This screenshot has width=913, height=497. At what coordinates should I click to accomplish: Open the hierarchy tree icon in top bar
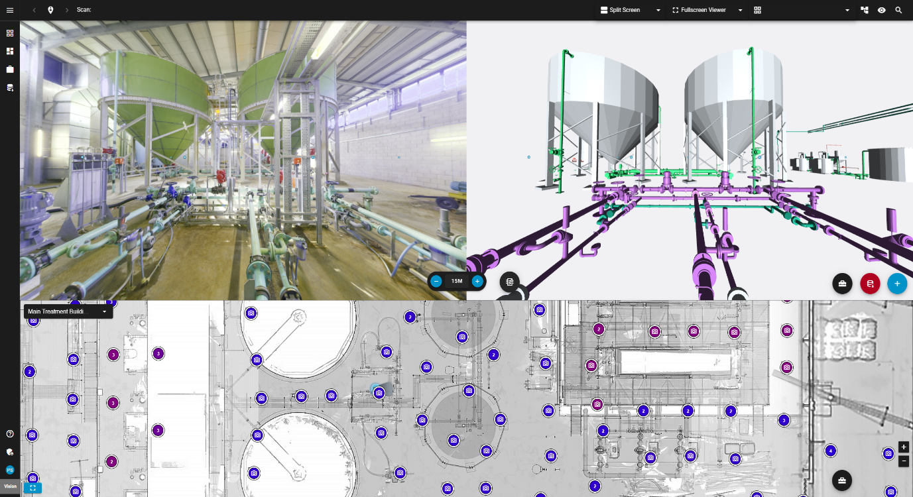click(865, 10)
